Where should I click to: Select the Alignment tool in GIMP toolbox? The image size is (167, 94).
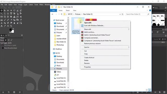(x=5, y=10)
